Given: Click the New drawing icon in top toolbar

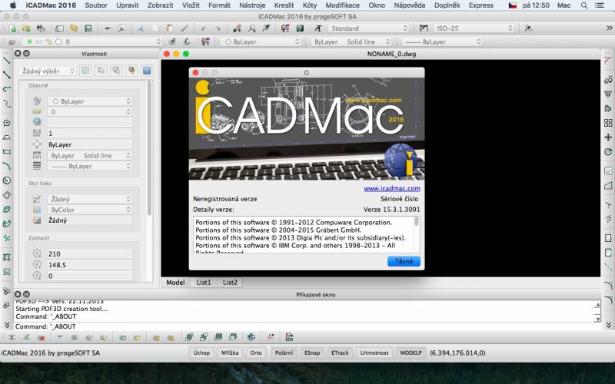Looking at the screenshot, I should pos(13,28).
